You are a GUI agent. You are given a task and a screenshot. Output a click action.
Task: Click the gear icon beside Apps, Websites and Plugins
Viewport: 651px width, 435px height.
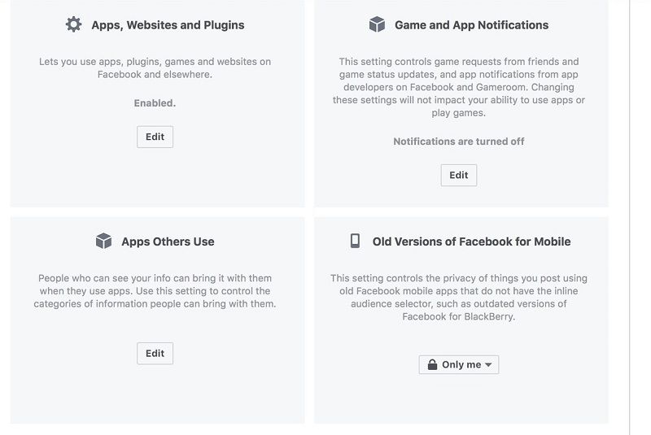tap(74, 25)
